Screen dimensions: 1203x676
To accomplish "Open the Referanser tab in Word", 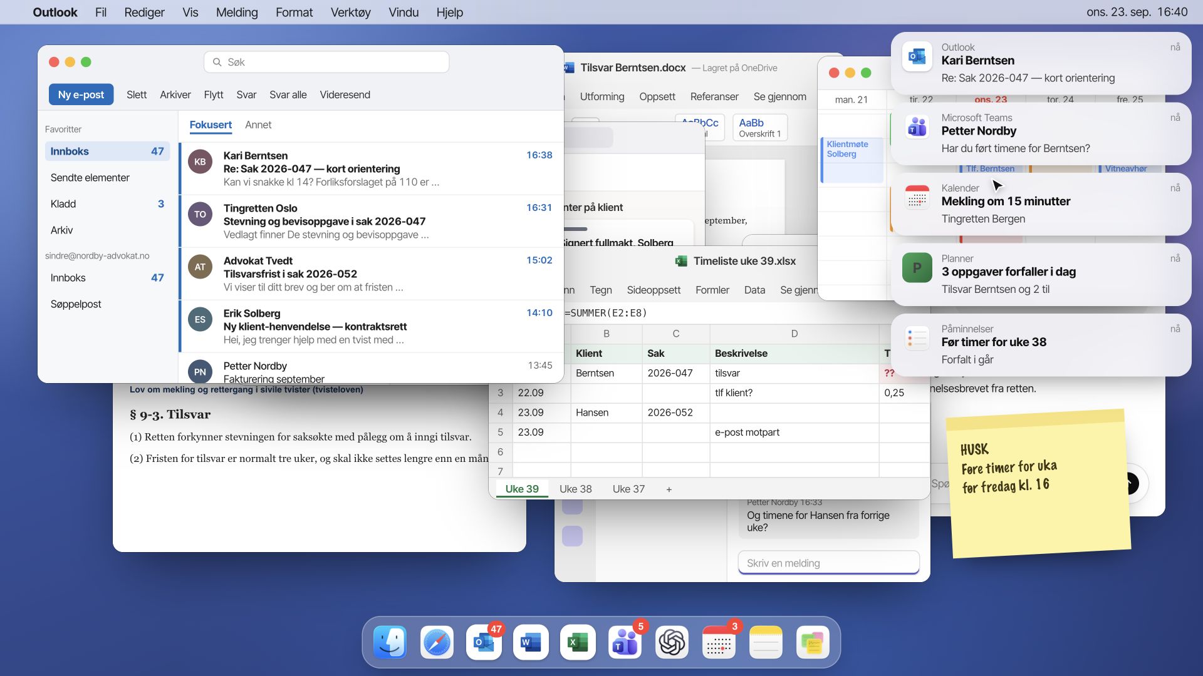I will [714, 96].
